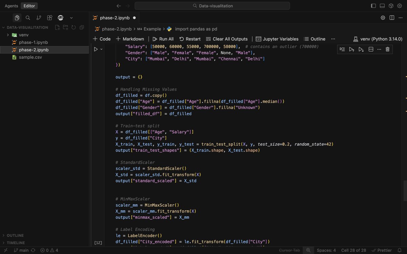
Task: Open editor more actions ellipsis menu
Action: tap(400, 18)
